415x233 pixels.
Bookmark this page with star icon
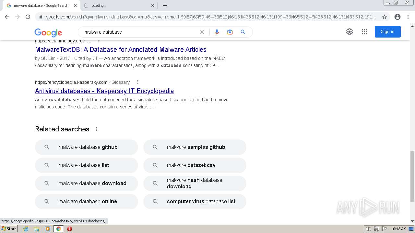[x=385, y=17]
